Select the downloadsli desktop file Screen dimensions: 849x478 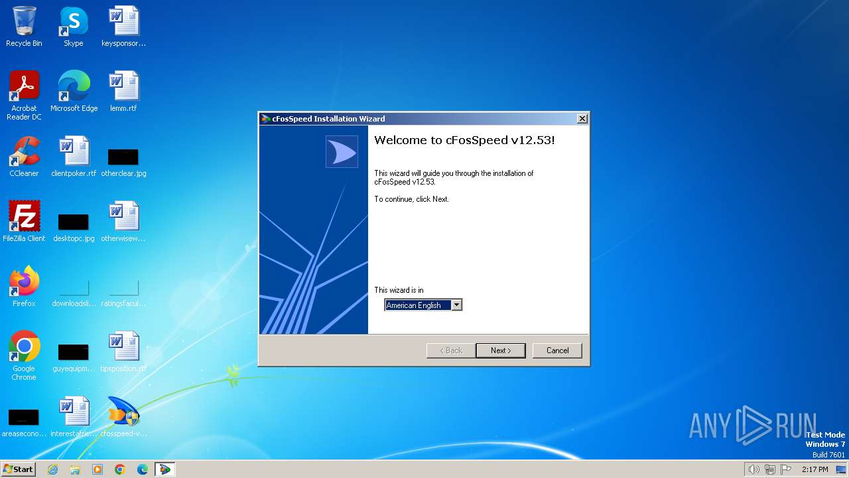click(x=74, y=293)
